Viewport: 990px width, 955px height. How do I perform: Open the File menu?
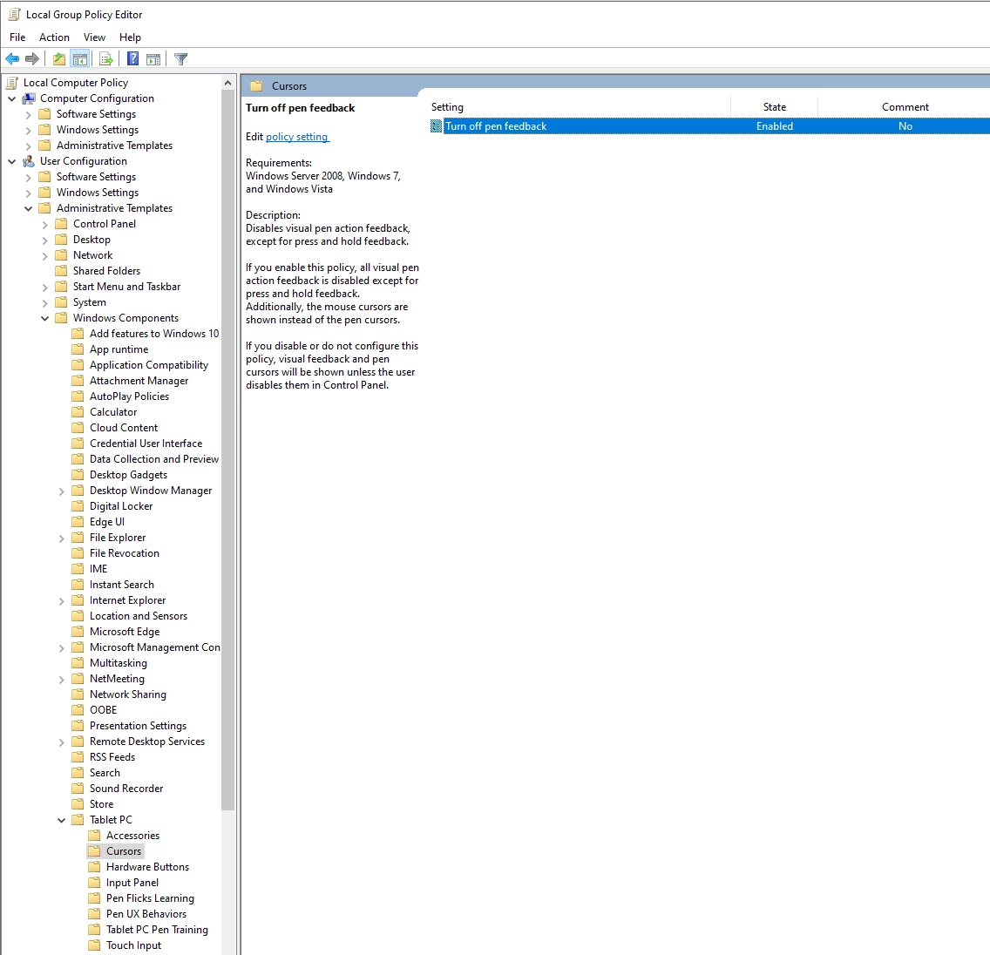click(17, 37)
